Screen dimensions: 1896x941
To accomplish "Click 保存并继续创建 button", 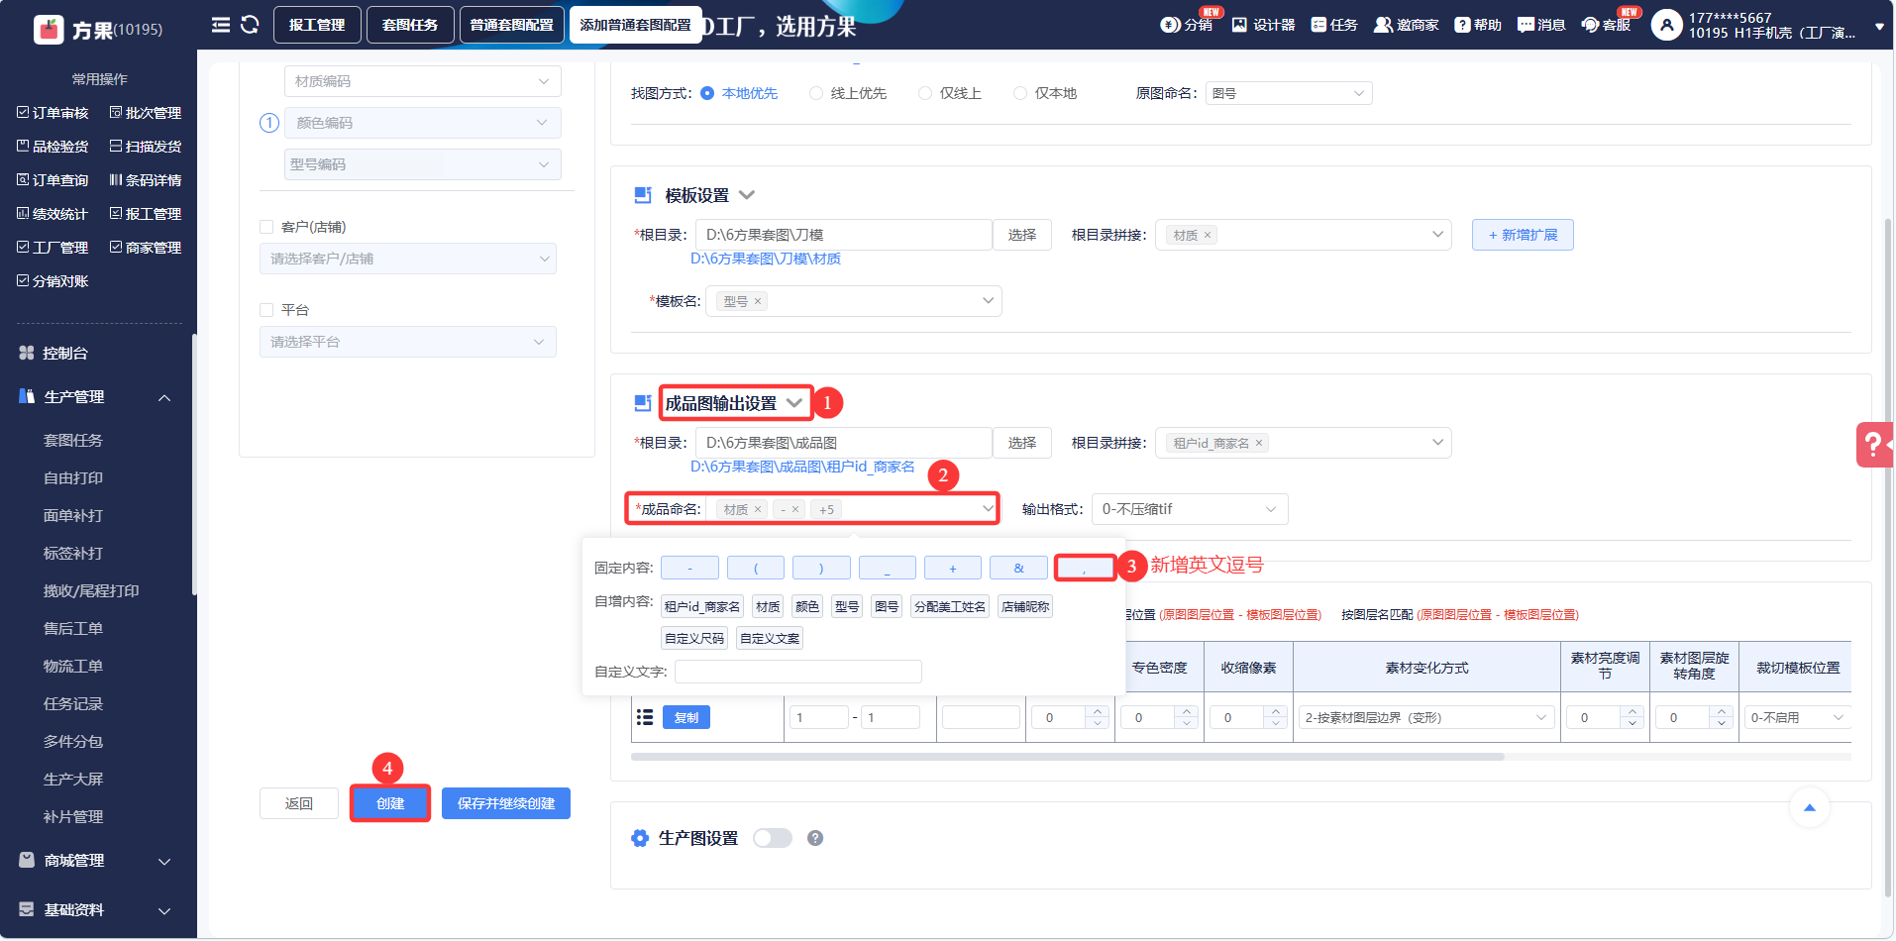I will coord(506,803).
